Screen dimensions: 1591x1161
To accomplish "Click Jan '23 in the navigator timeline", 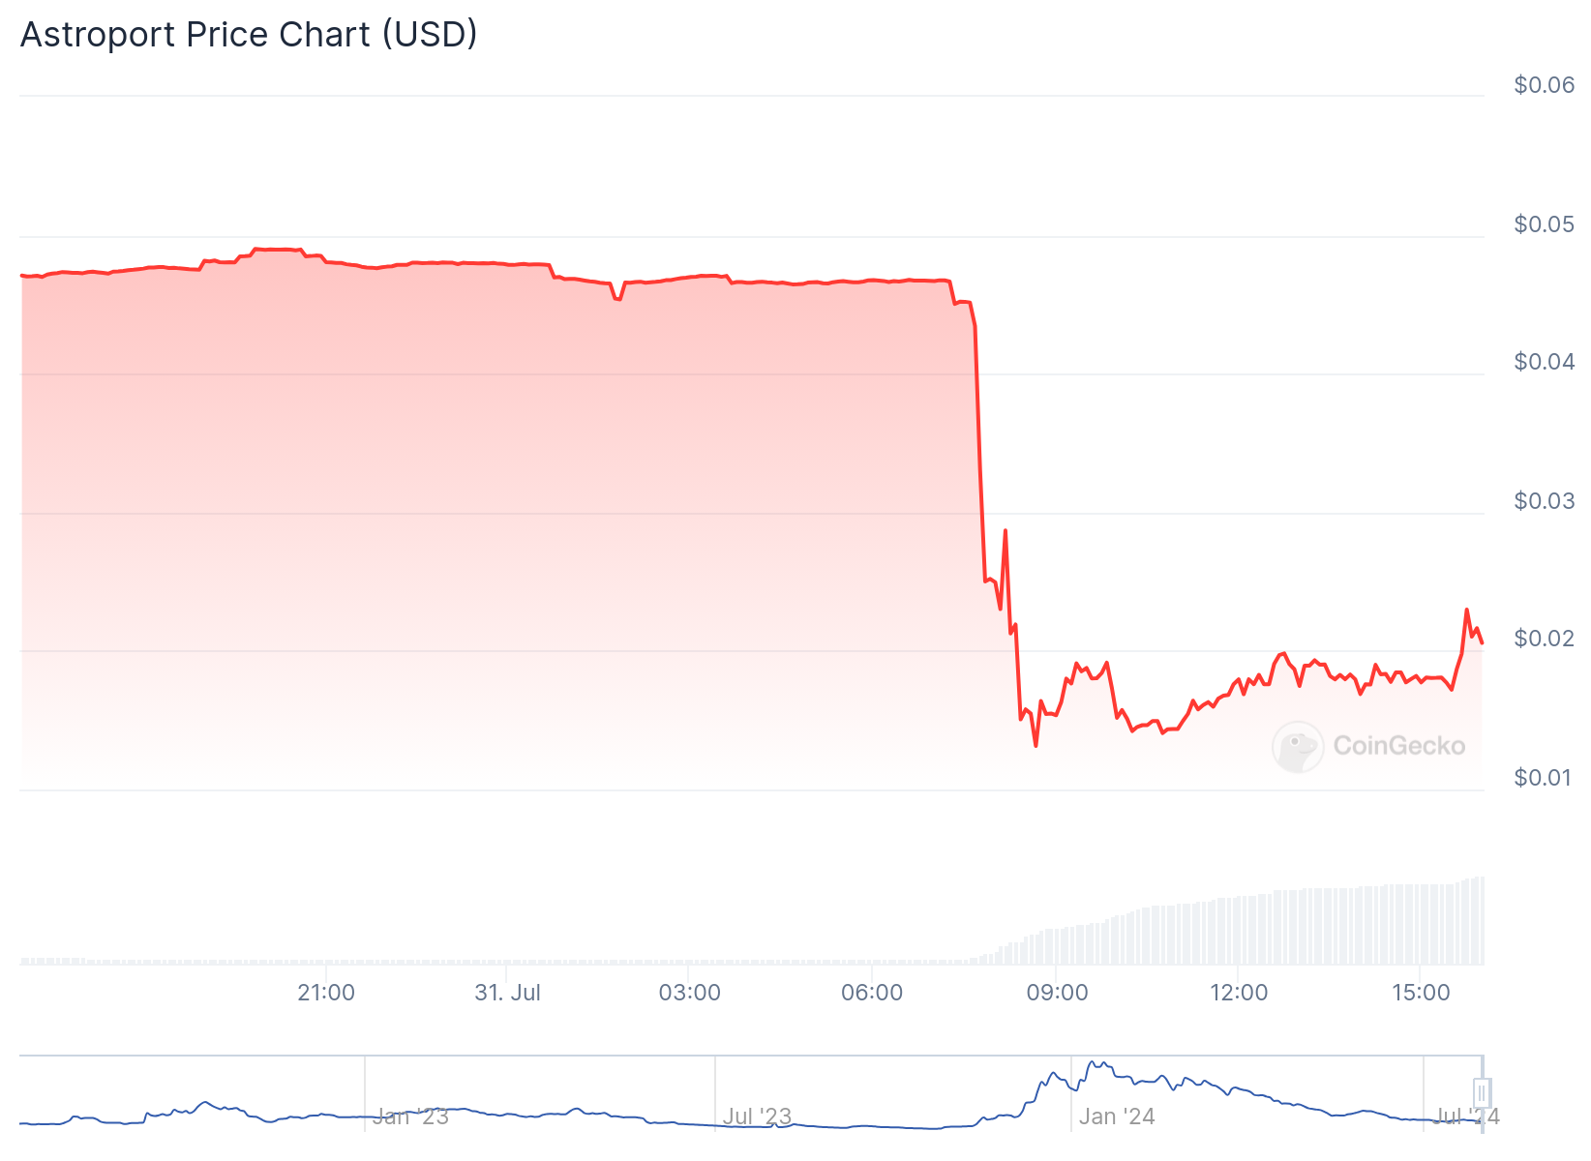I will 410,1116.
